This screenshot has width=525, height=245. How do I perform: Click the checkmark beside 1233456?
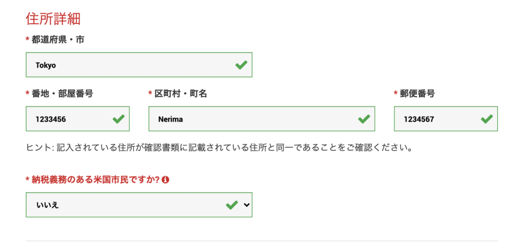(x=118, y=119)
